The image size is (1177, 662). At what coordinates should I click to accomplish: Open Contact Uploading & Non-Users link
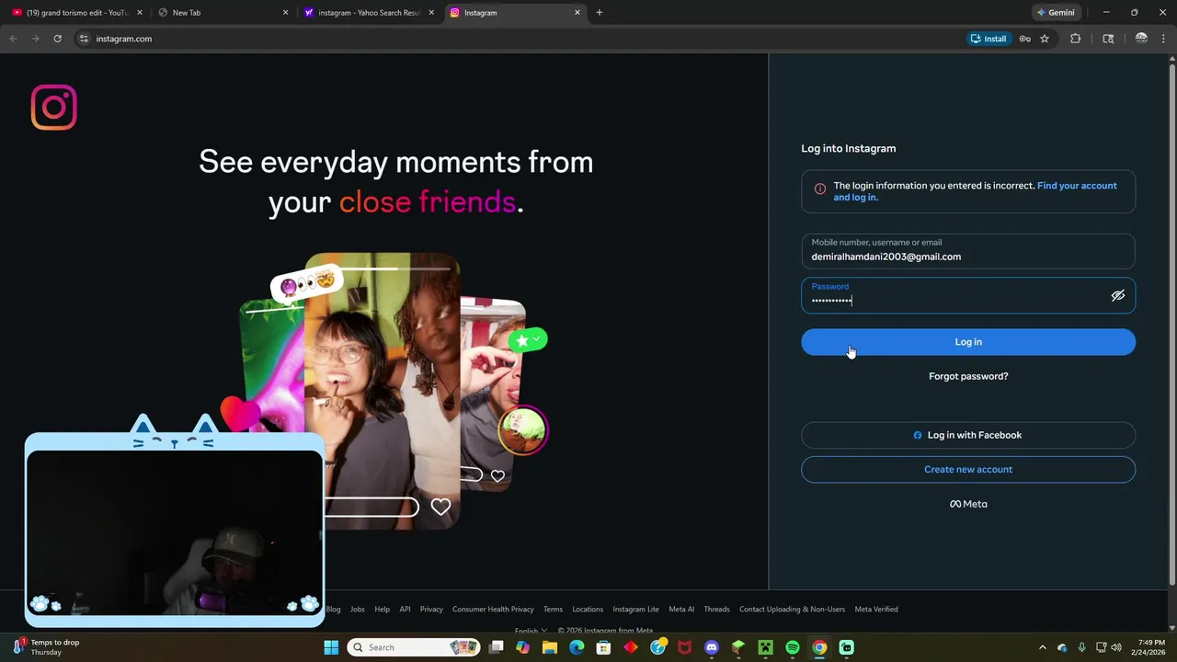coord(792,609)
